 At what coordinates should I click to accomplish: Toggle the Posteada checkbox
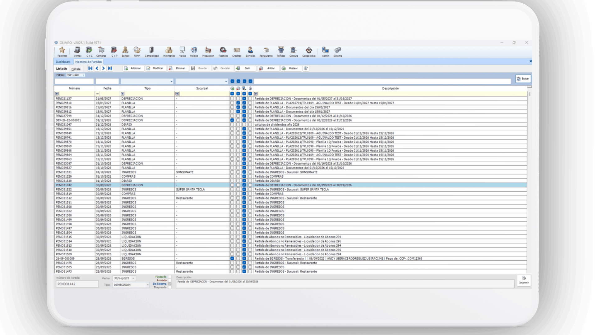click(170, 277)
